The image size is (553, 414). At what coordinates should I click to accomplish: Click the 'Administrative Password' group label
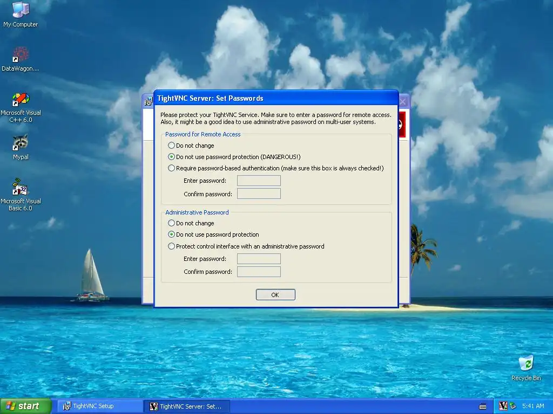click(197, 212)
